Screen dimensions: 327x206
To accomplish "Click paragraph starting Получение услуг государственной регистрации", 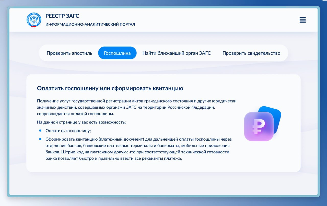I will (137, 107).
